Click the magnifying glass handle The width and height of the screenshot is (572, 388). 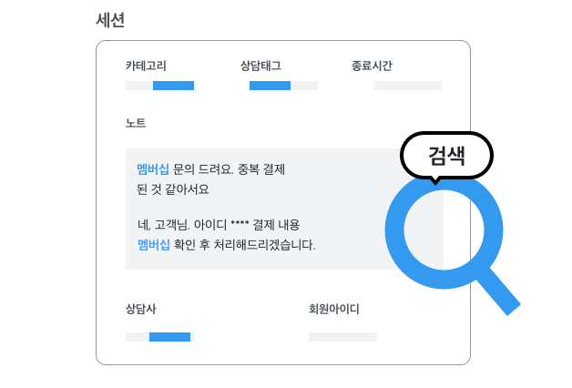point(498,291)
